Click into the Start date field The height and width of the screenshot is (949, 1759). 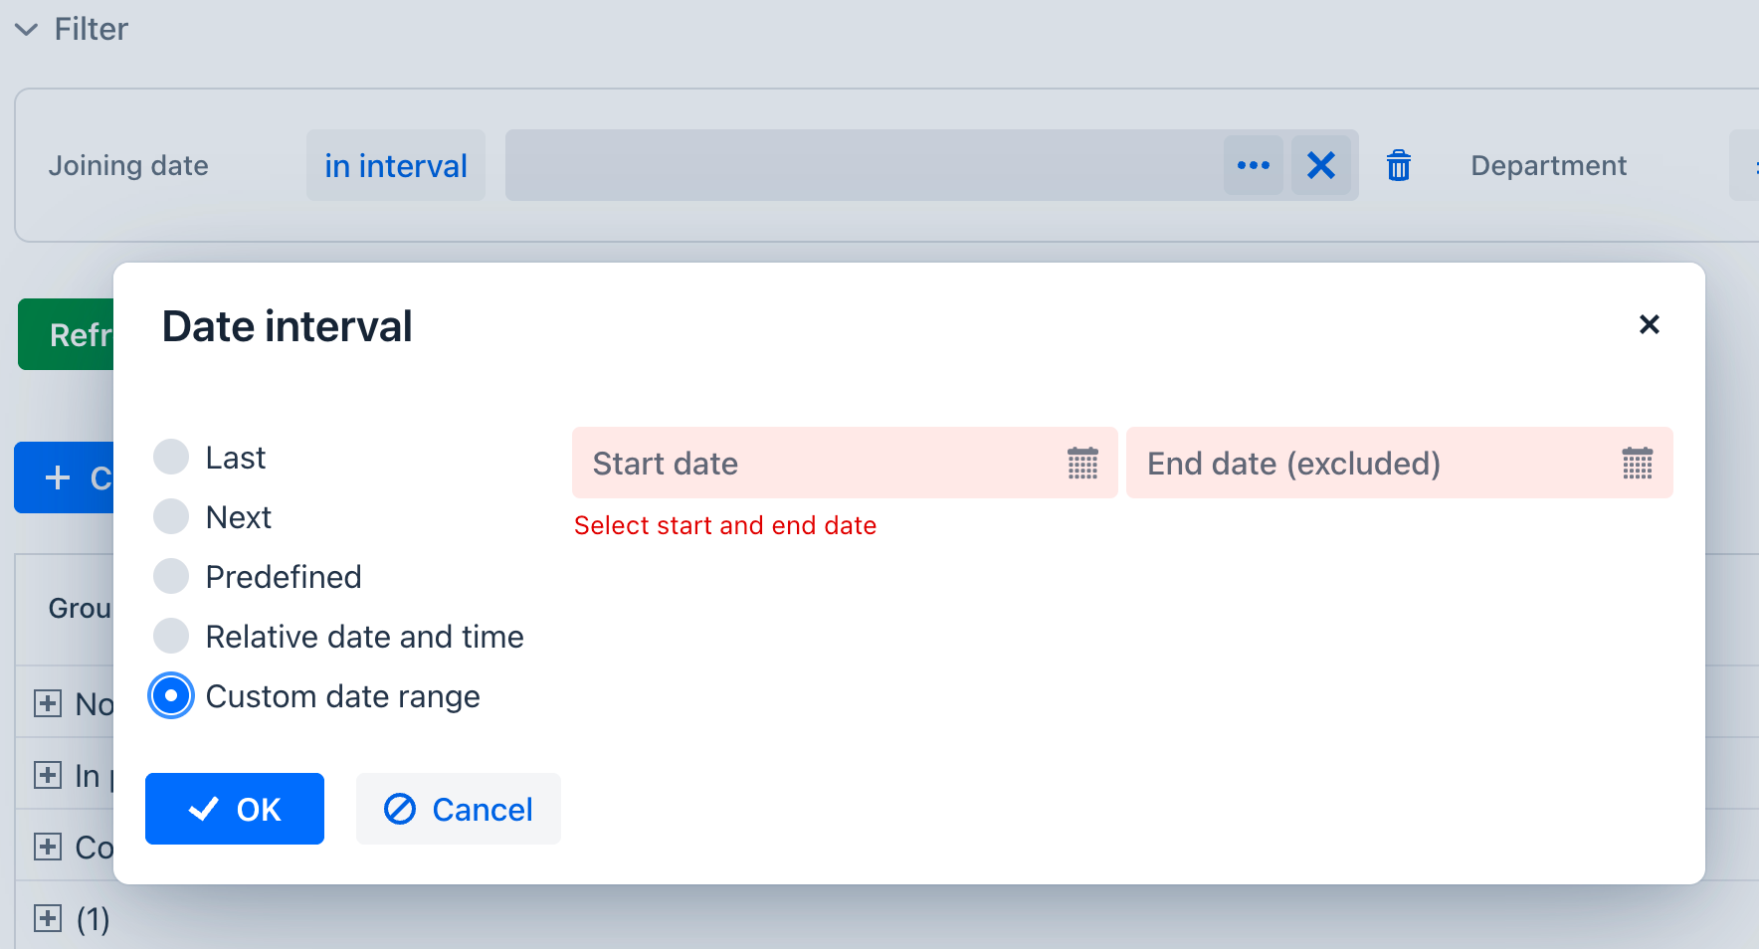pos(816,464)
